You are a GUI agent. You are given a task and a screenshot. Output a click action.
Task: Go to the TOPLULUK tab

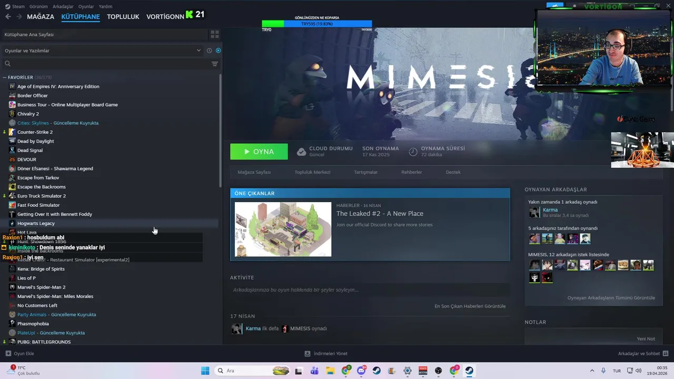[123, 16]
